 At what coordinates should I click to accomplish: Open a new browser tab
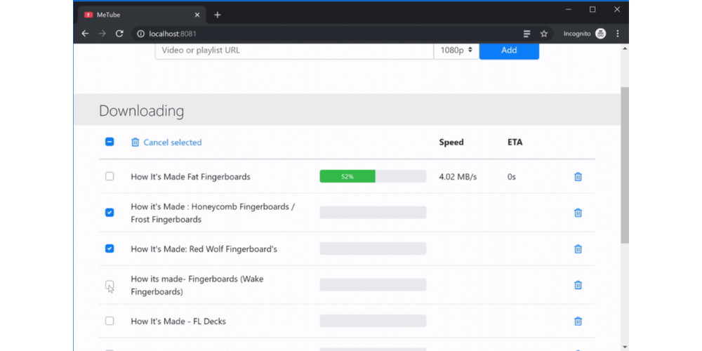pyautogui.click(x=218, y=15)
